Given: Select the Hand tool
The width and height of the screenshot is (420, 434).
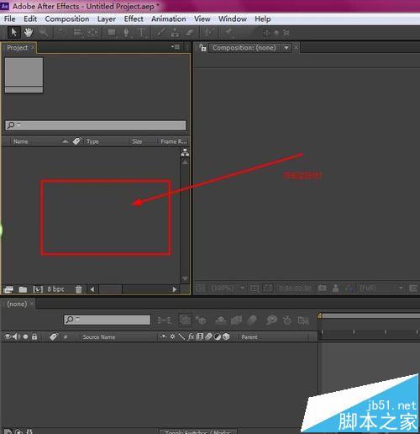Looking at the screenshot, I should 29,33.
